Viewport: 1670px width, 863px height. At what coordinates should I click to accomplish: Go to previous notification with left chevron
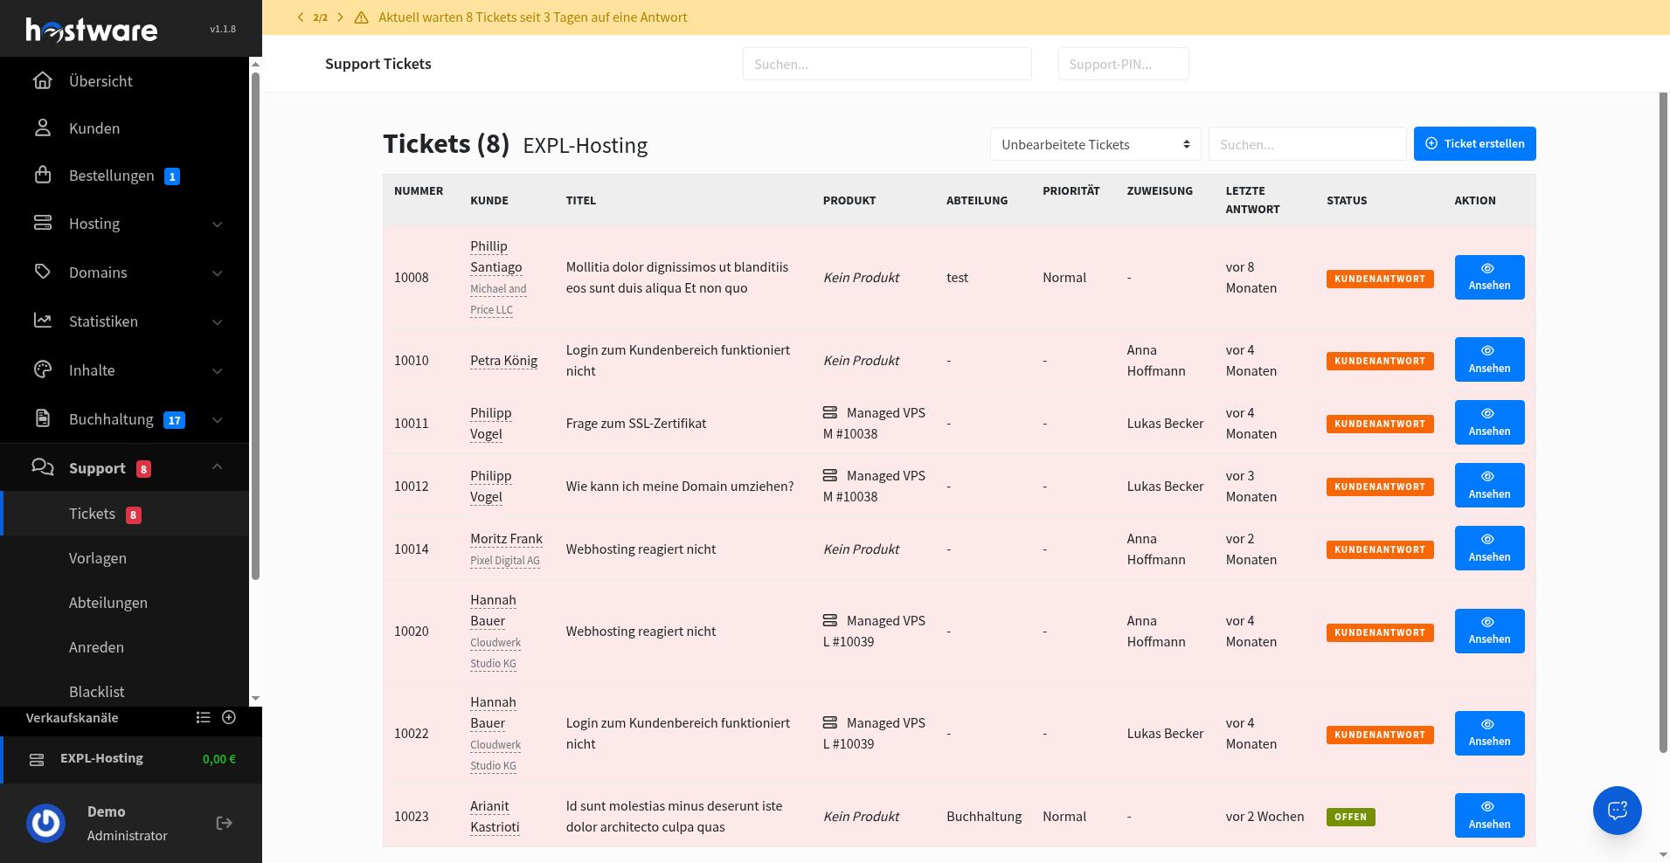[301, 17]
